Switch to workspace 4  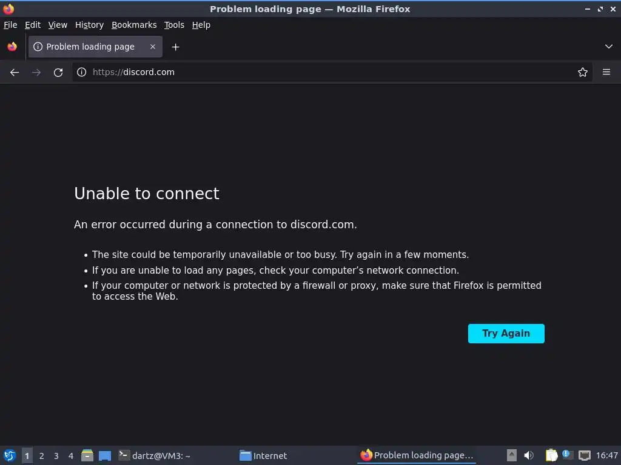(x=71, y=455)
